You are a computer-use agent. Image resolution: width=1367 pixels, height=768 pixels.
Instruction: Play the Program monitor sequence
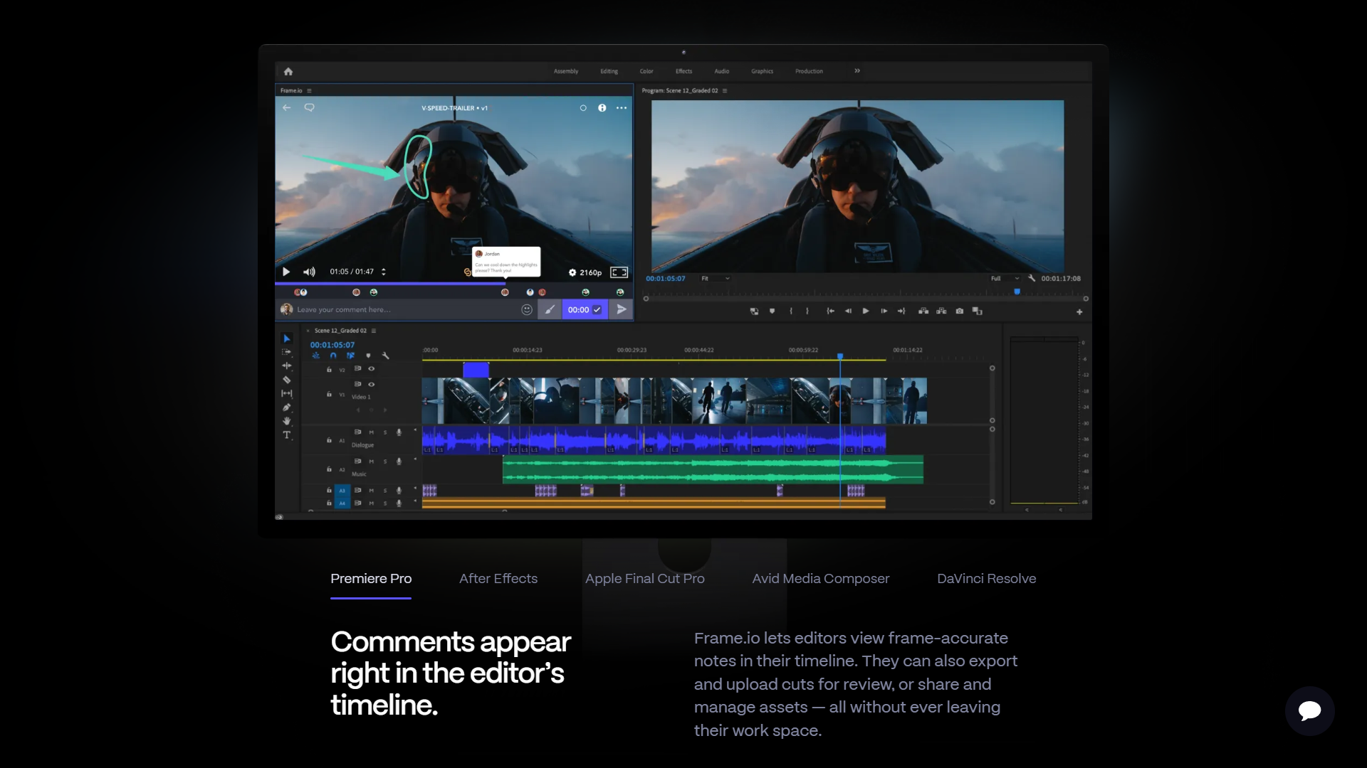866,311
